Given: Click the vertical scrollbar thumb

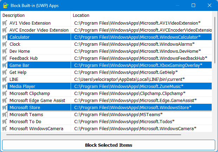Looking at the screenshot, I should (x=215, y=40).
